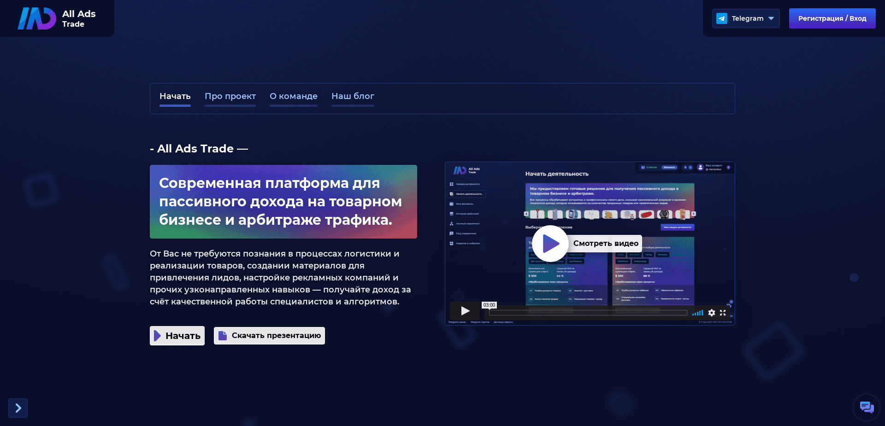Click the play icon on the video preview

(550, 244)
